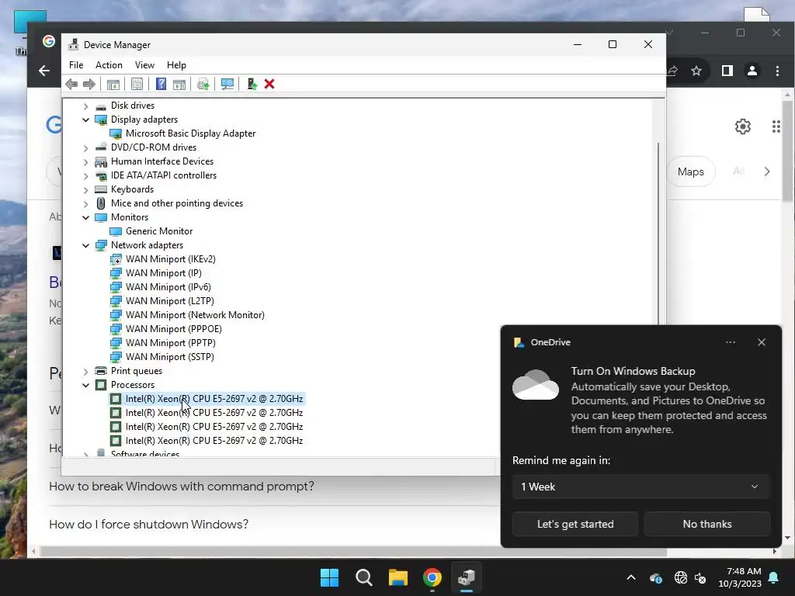Expand IDE ATA/ATAPI controllers node
The height and width of the screenshot is (596, 795).
tap(85, 175)
